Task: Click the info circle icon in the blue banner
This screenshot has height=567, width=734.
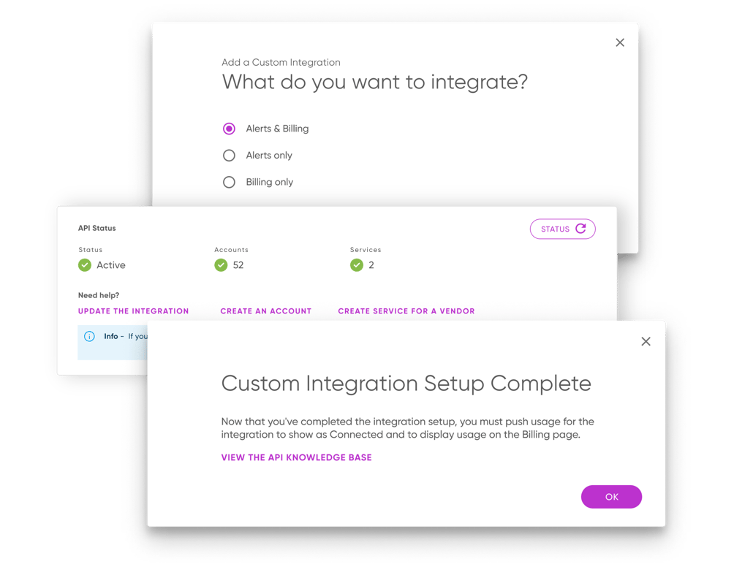Action: [x=90, y=336]
